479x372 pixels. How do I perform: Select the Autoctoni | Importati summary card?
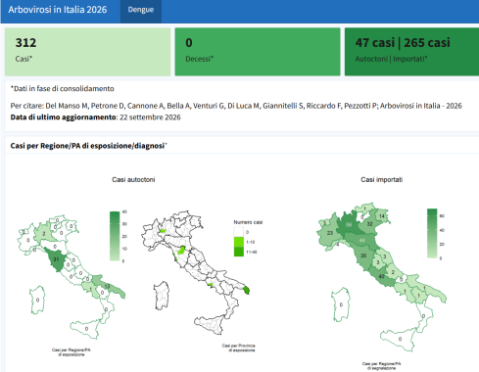411,52
